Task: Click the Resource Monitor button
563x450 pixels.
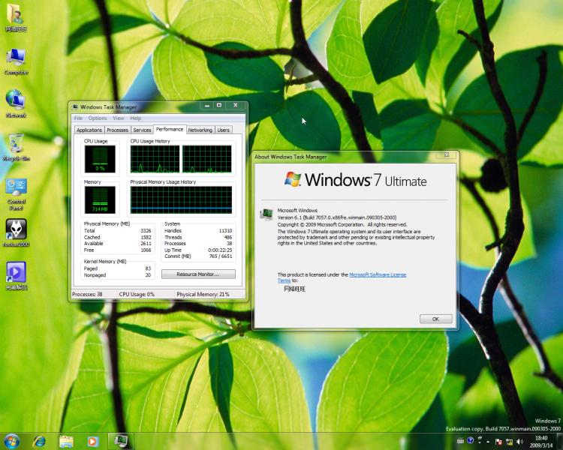Action: [x=198, y=274]
